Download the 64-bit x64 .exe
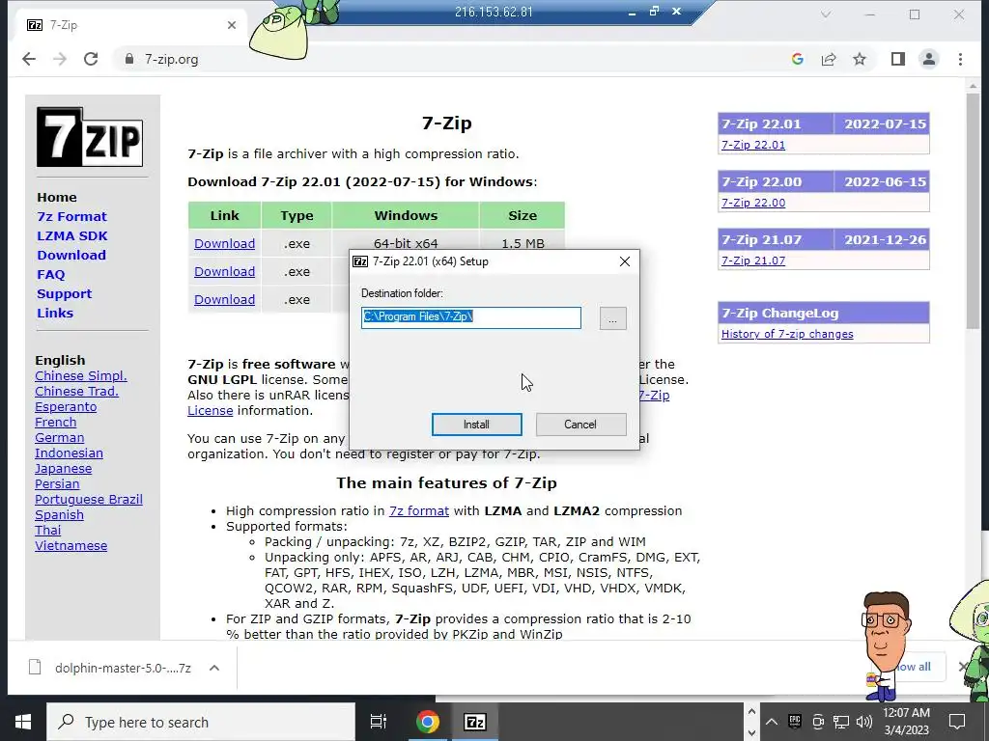The height and width of the screenshot is (741, 989). [x=224, y=243]
